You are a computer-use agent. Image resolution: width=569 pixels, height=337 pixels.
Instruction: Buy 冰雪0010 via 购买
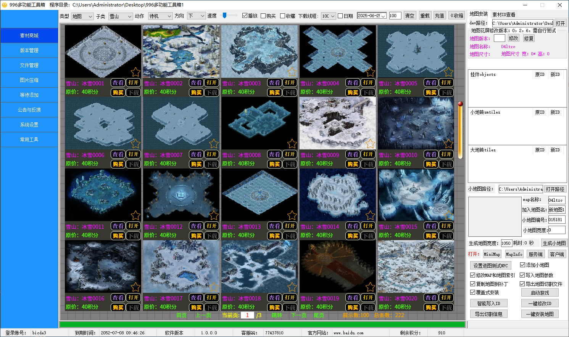[x=431, y=164]
